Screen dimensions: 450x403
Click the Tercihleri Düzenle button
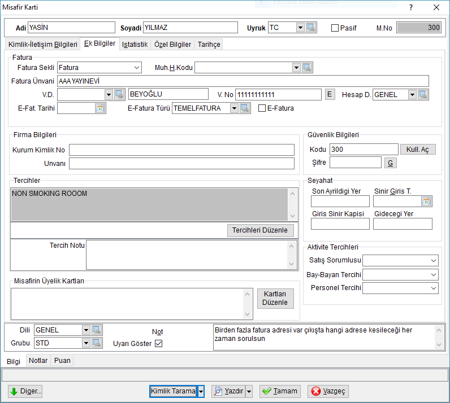coord(260,230)
